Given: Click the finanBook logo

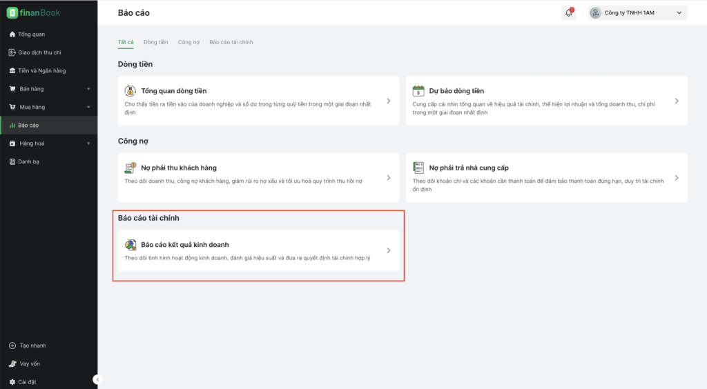Looking at the screenshot, I should click(33, 12).
